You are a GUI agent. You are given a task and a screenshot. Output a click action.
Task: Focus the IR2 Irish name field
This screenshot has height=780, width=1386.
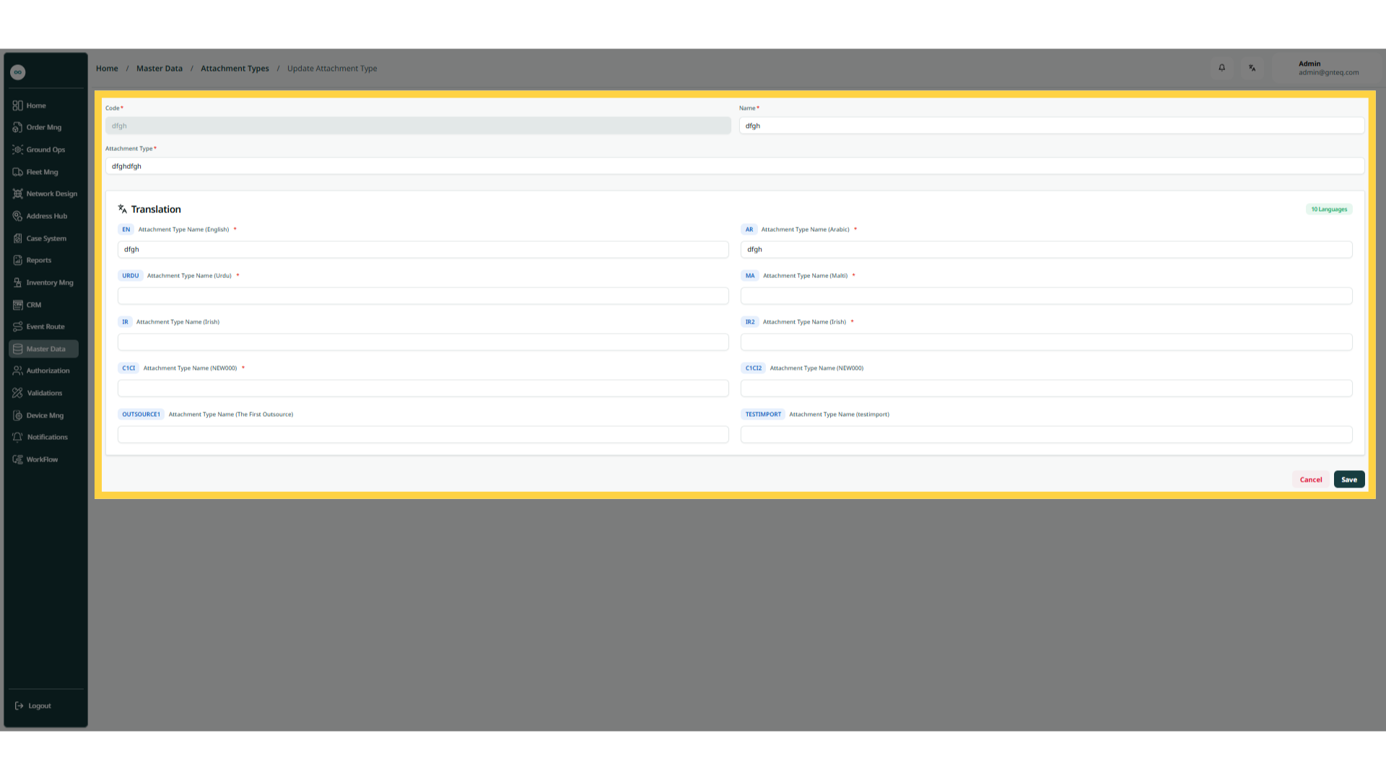pos(1046,342)
